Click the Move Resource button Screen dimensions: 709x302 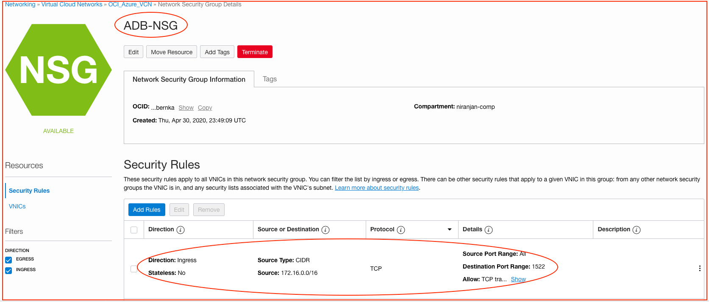(172, 52)
